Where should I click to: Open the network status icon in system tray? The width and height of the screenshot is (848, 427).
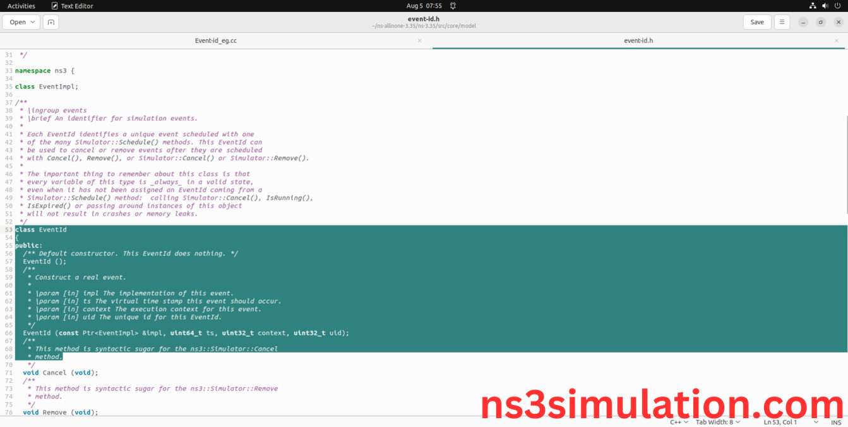click(x=813, y=6)
